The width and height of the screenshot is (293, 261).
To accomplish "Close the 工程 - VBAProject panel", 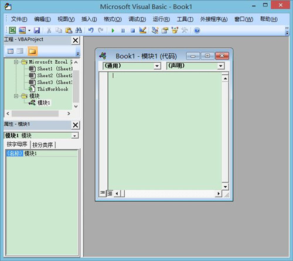I will tap(76, 40).
